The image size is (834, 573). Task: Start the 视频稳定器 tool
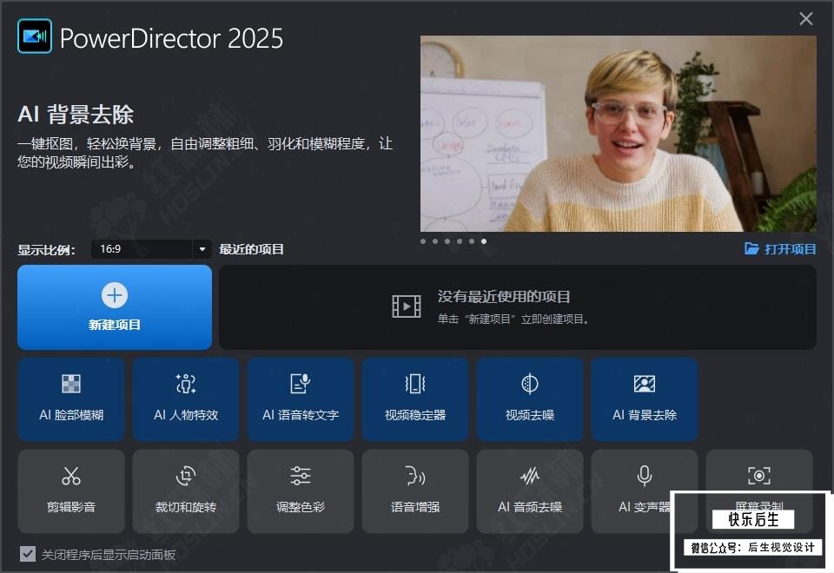tap(415, 399)
